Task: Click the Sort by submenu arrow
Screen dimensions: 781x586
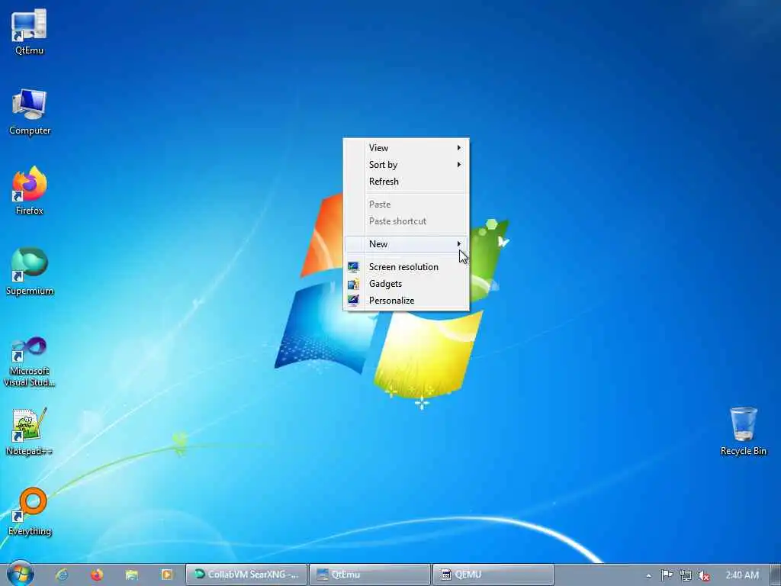Action: click(458, 165)
